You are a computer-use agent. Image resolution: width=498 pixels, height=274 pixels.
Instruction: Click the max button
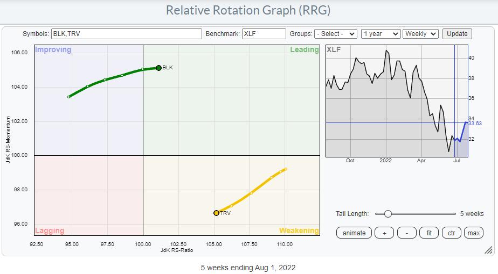tap(474, 233)
